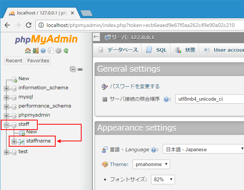Open the 状態 status tab
Image resolution: width=244 pixels, height=190 pixels.
coord(185,50)
